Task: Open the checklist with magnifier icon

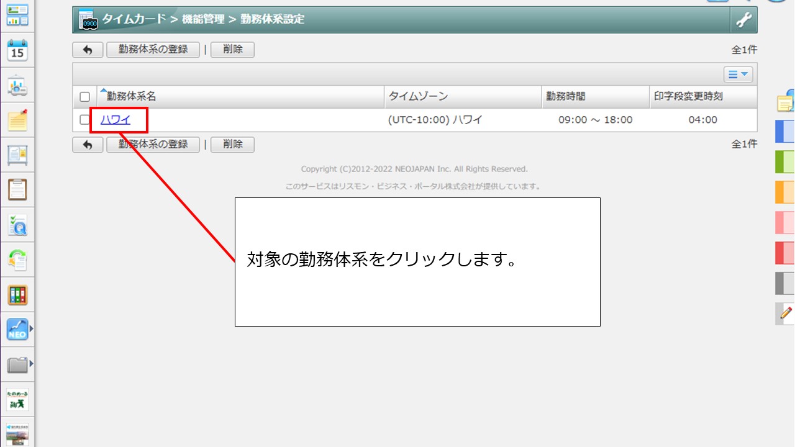Action: pyautogui.click(x=17, y=225)
